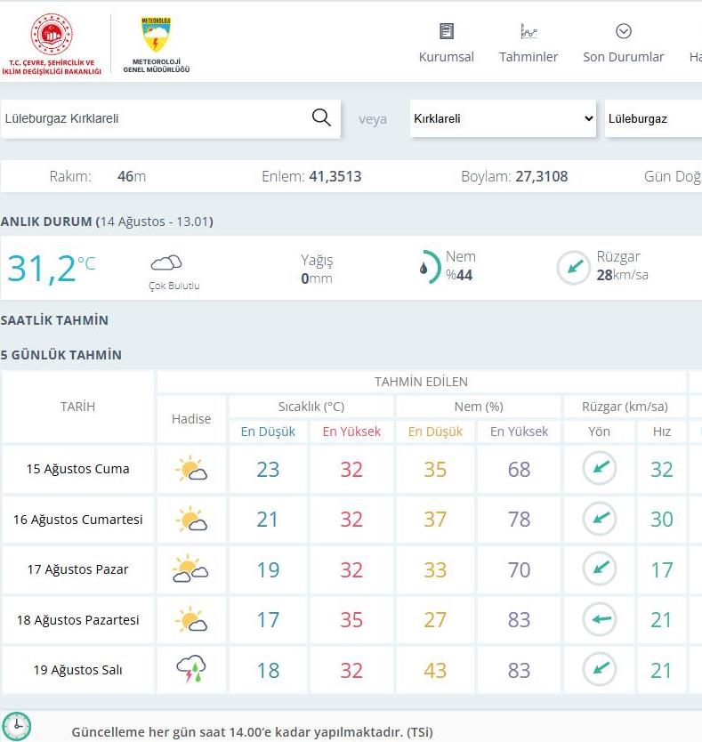702x742 pixels.
Task: Focus the Lüleburgaz Kırklareli search field
Action: (151, 118)
